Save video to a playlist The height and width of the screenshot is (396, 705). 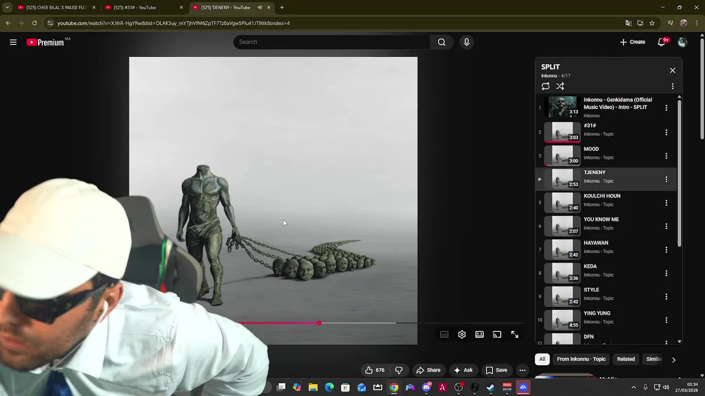coord(496,370)
